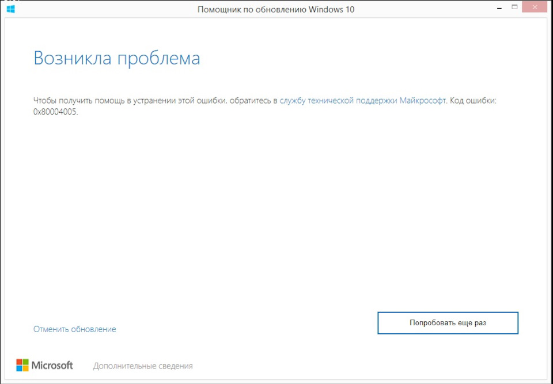Minimize the Windows 10 update assistant window
The image size is (553, 384).
point(499,8)
